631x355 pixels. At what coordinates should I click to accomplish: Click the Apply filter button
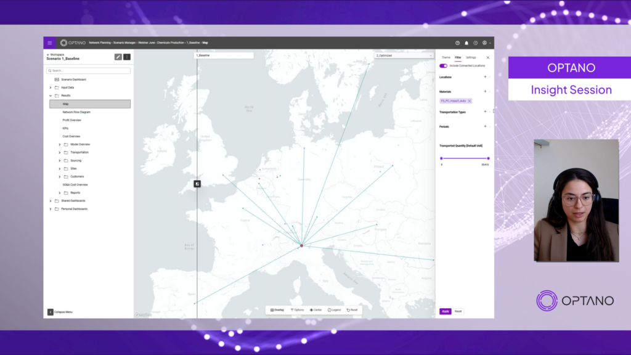(445, 311)
